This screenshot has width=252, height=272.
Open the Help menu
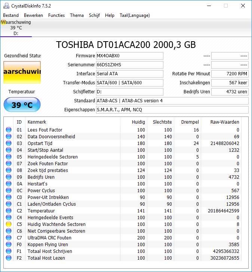click(110, 15)
